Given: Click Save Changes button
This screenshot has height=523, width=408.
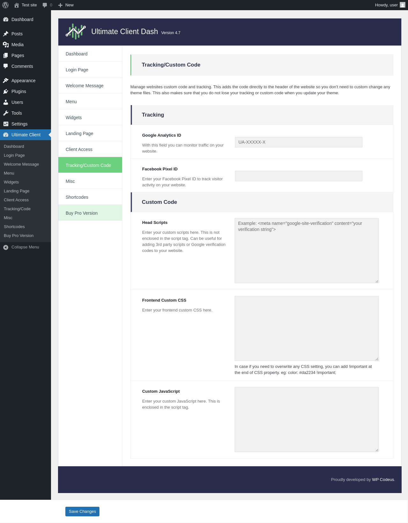Looking at the screenshot, I should pos(82,512).
